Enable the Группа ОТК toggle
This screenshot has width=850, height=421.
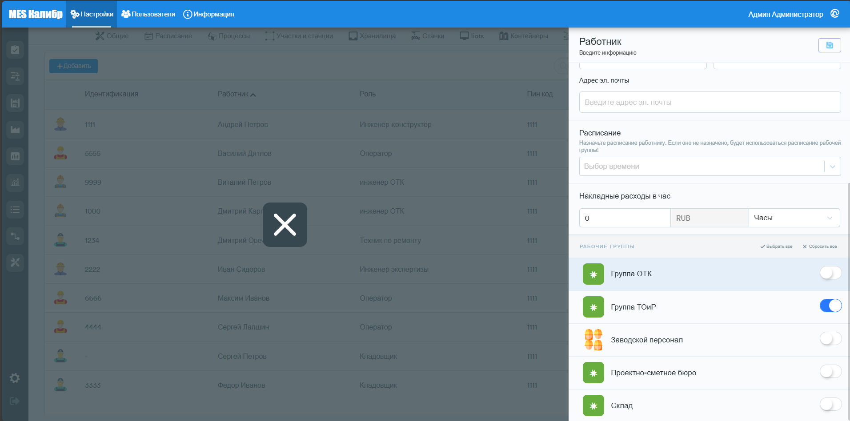[x=830, y=273]
